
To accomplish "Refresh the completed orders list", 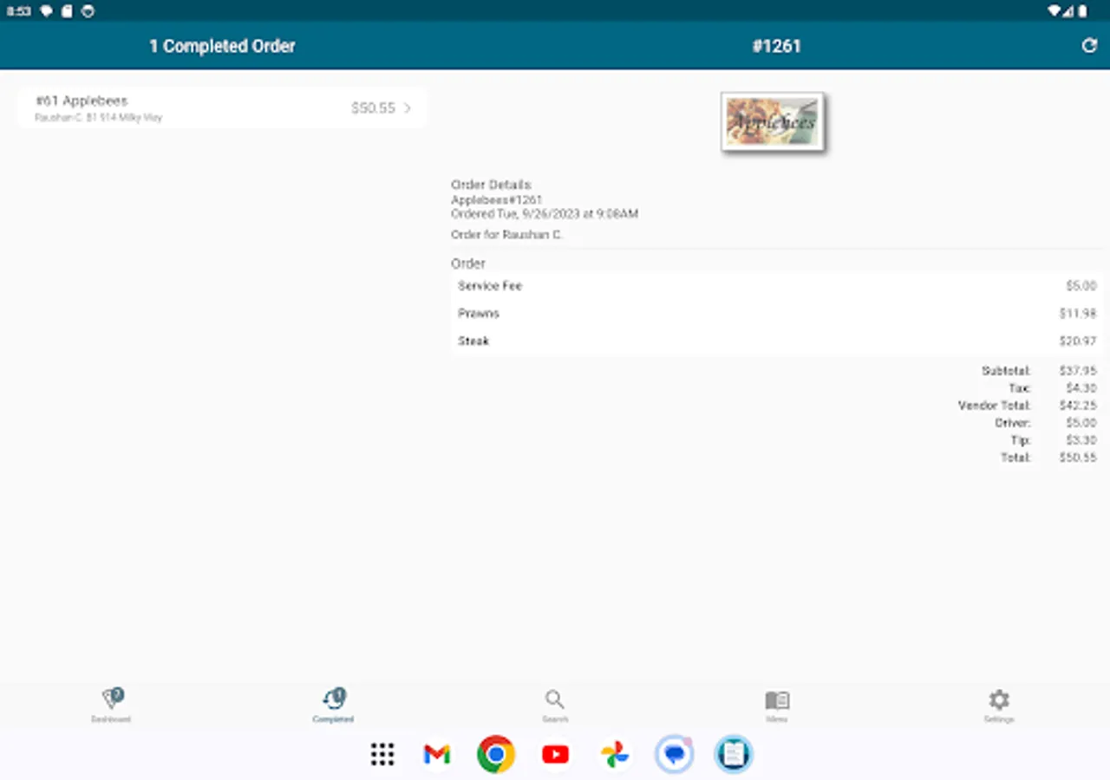I will 1089,45.
